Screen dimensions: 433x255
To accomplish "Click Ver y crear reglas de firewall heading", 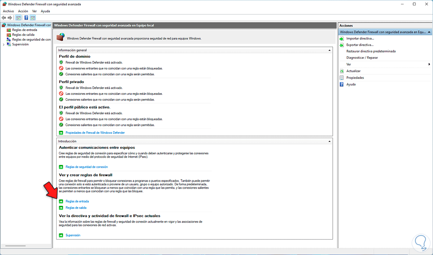I will pos(86,175).
